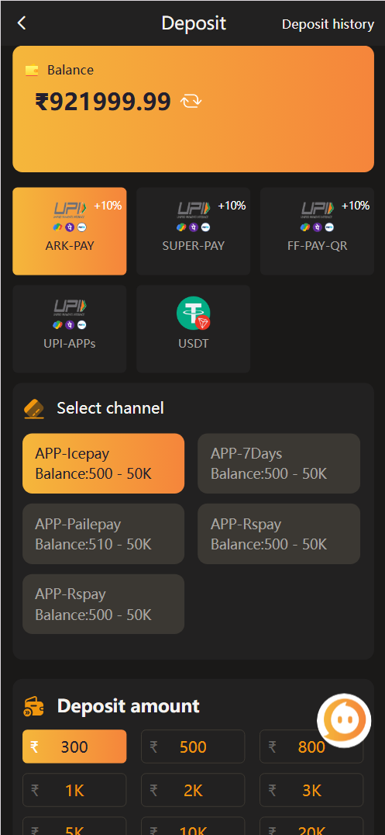Select the APP-7Days channel

pyautogui.click(x=279, y=463)
